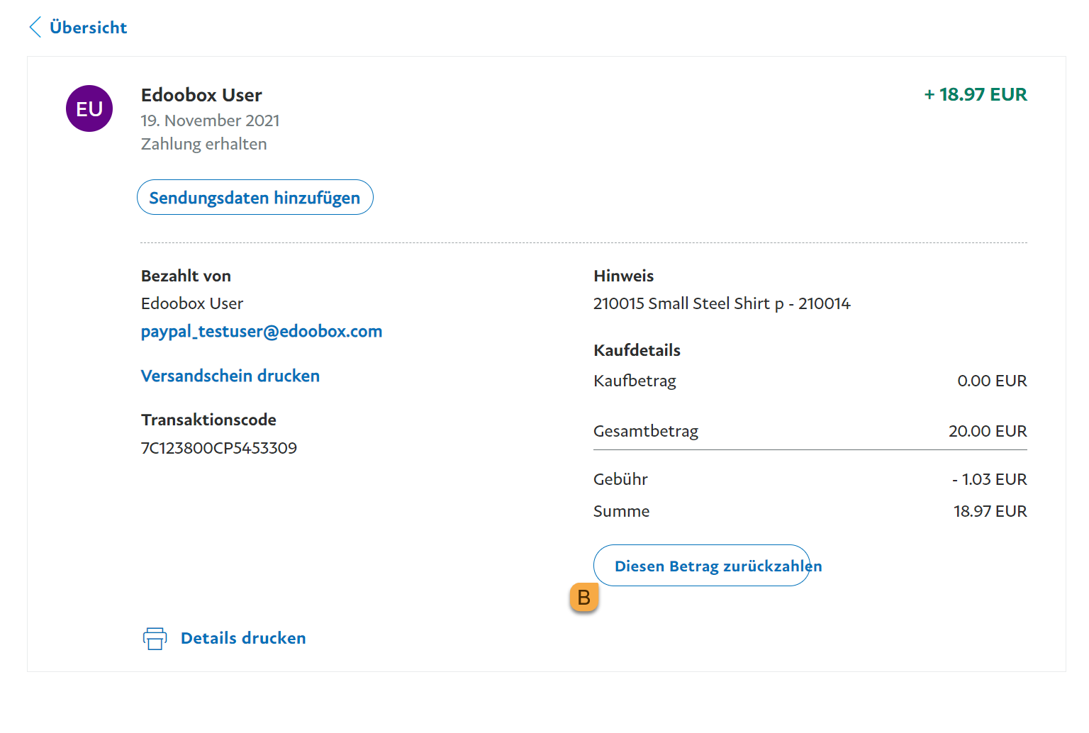The image size is (1089, 733).
Task: Click the printer icon
Action: pos(155,638)
